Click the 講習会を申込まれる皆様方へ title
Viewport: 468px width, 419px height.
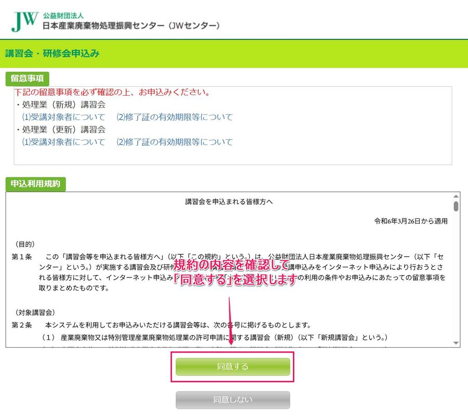coord(229,202)
